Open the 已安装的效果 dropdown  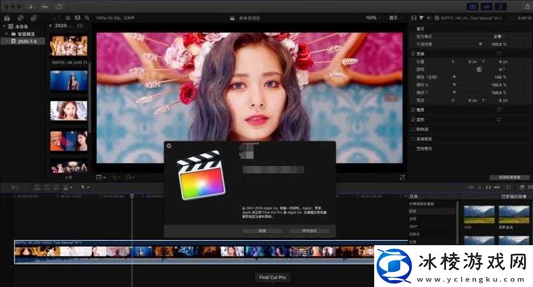point(513,196)
